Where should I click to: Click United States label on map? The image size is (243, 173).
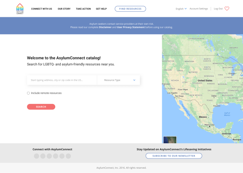point(205,80)
